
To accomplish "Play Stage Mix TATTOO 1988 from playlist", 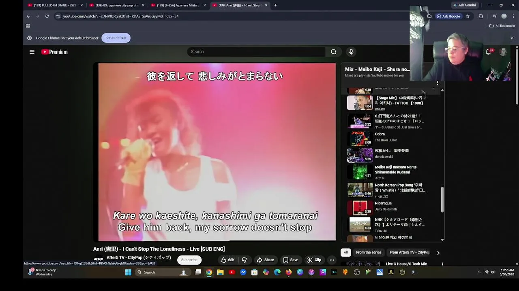I will [387, 103].
